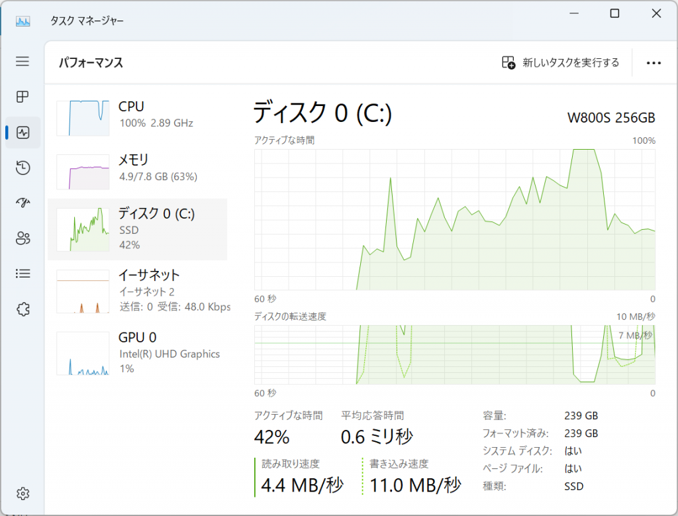Open the three-dot more options menu

tap(654, 63)
